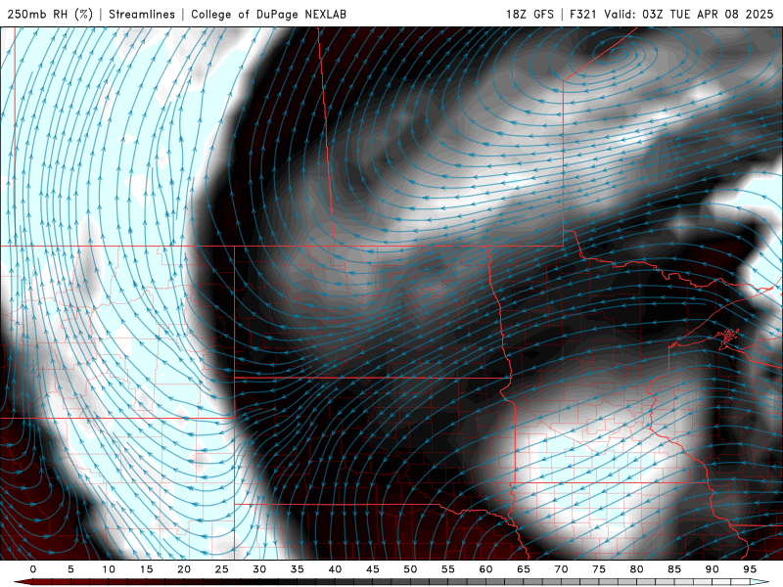
Task: Select the colorbar value 95
Action: coord(750,569)
